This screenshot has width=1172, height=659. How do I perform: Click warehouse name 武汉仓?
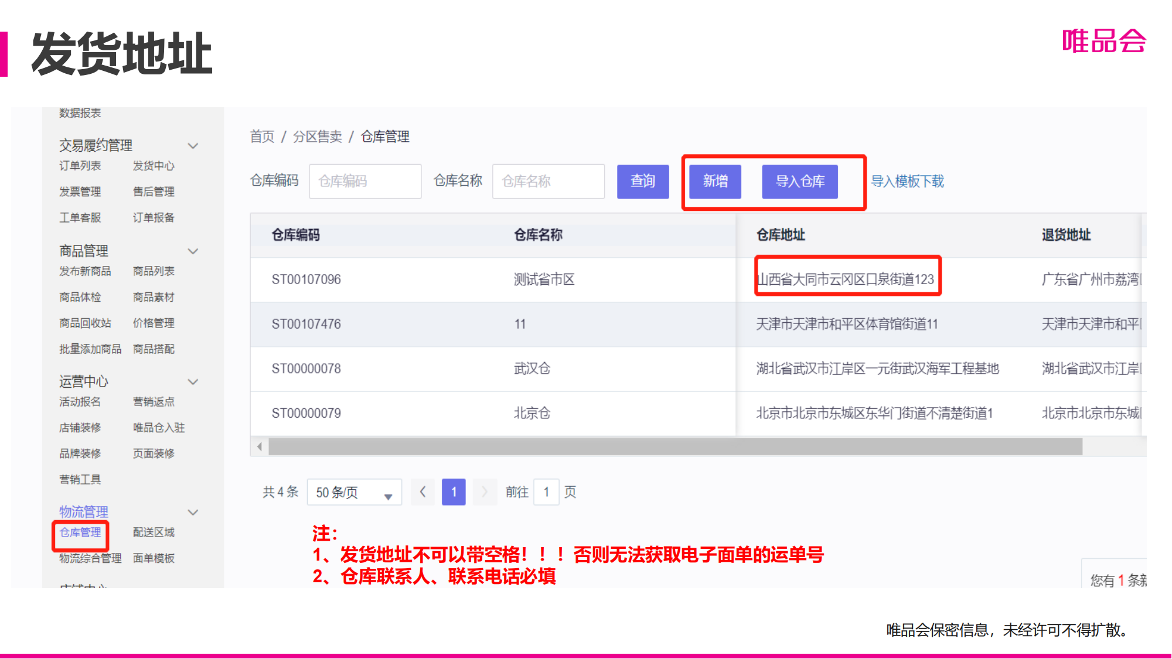pyautogui.click(x=532, y=368)
